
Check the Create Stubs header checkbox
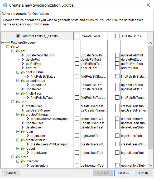click(x=117, y=36)
